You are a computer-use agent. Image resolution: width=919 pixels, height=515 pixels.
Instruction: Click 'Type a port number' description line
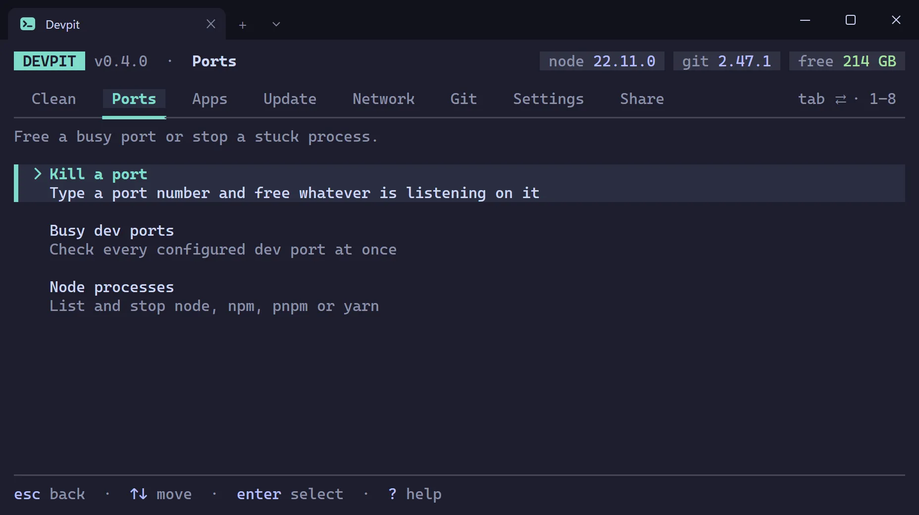[x=295, y=193]
